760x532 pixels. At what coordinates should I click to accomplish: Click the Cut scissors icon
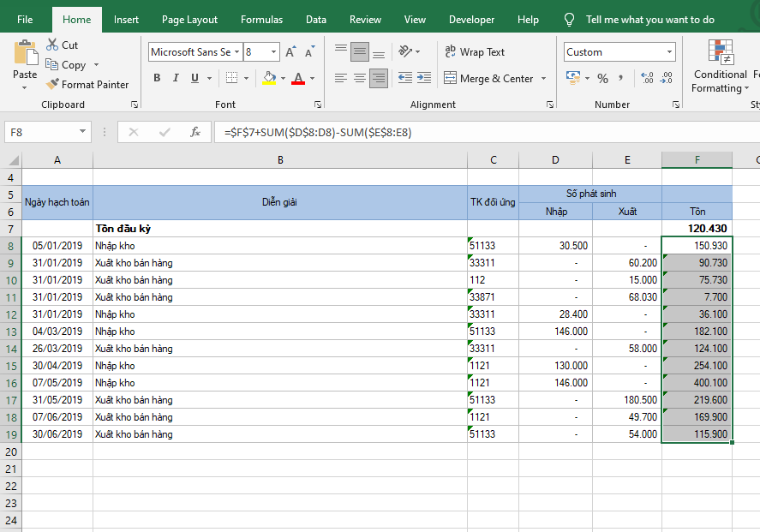click(53, 45)
